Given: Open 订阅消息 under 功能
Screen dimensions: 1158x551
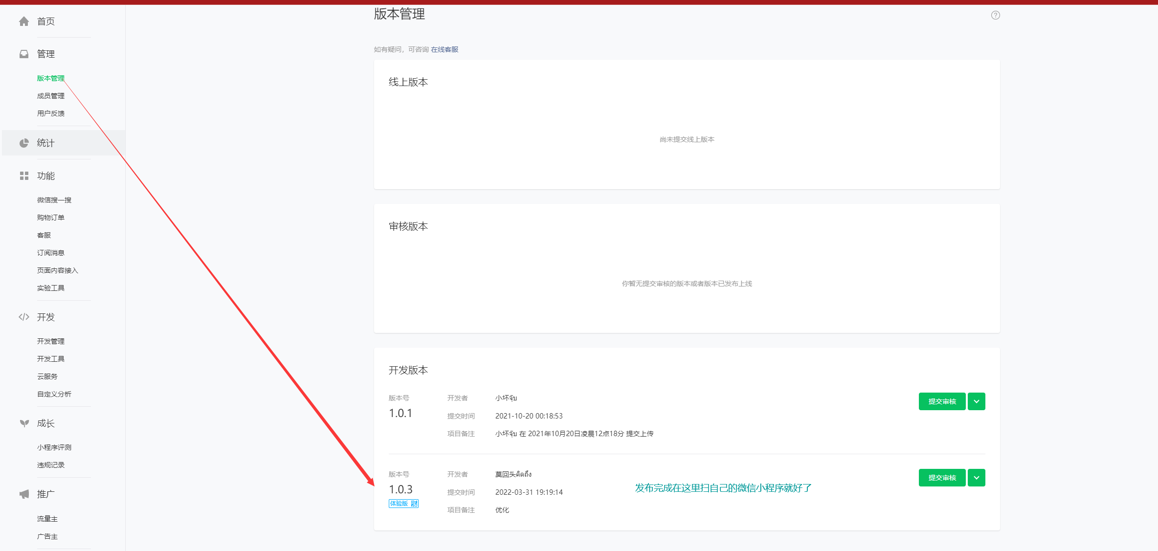Looking at the screenshot, I should point(51,253).
